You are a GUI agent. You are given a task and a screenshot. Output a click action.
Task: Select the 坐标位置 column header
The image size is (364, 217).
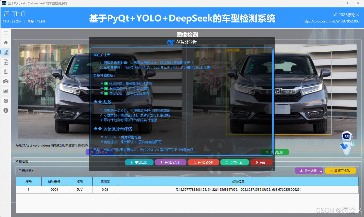(x=238, y=182)
